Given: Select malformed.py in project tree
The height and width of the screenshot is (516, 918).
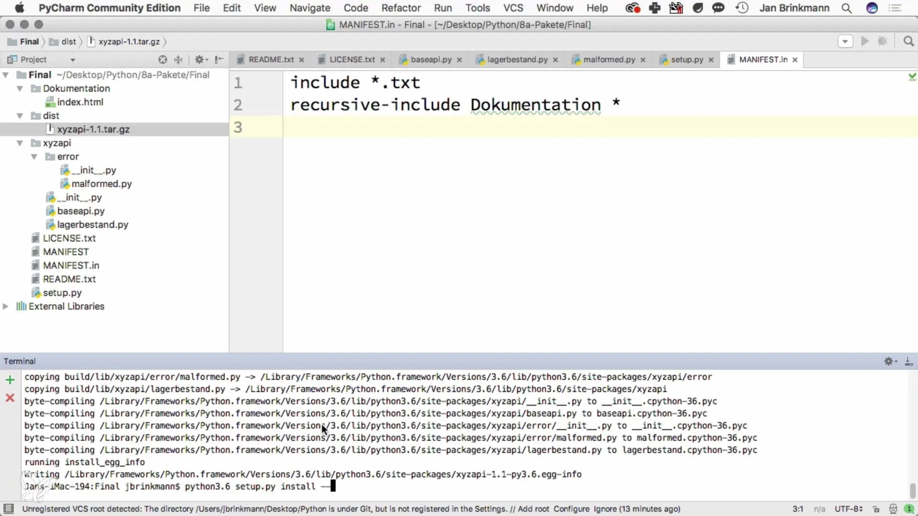Looking at the screenshot, I should tap(96, 184).
